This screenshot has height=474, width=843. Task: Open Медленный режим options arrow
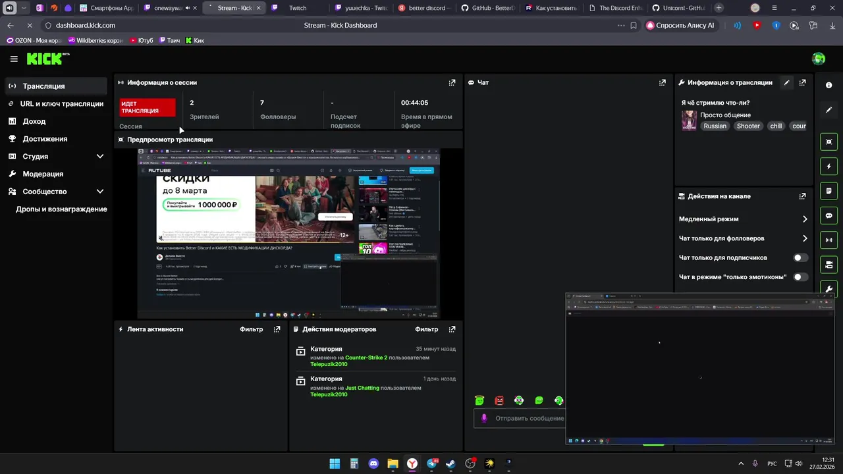click(804, 219)
